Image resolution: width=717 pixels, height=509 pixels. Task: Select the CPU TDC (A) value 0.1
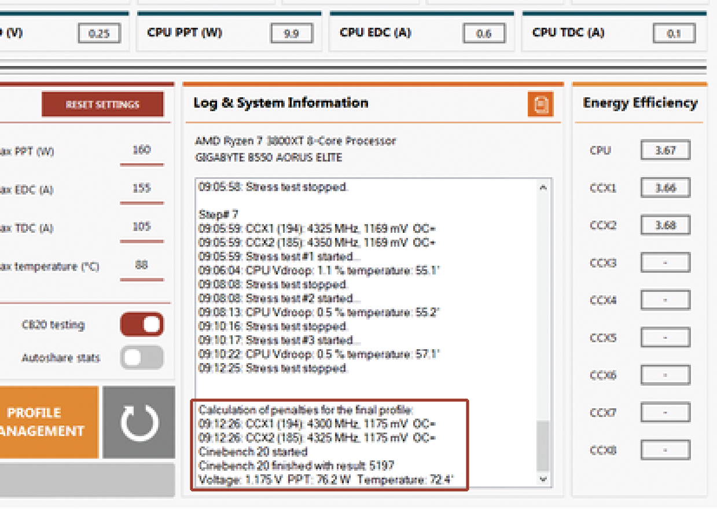pos(674,34)
